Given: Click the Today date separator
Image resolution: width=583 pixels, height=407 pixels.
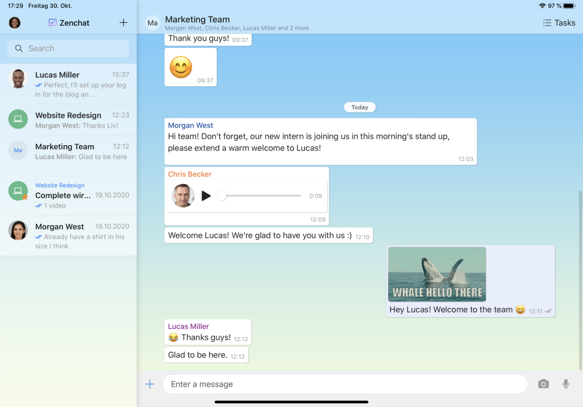Looking at the screenshot, I should click(360, 107).
